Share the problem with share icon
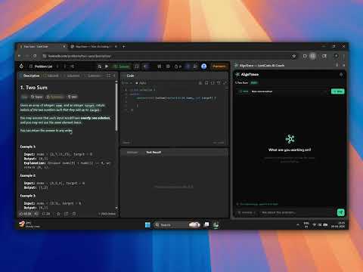The image size is (363, 272). 66,214
